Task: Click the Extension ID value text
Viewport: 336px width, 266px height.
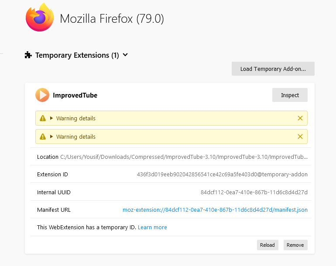Action: point(222,174)
